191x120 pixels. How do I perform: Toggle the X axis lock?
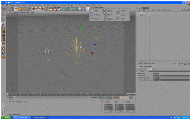(34, 9)
